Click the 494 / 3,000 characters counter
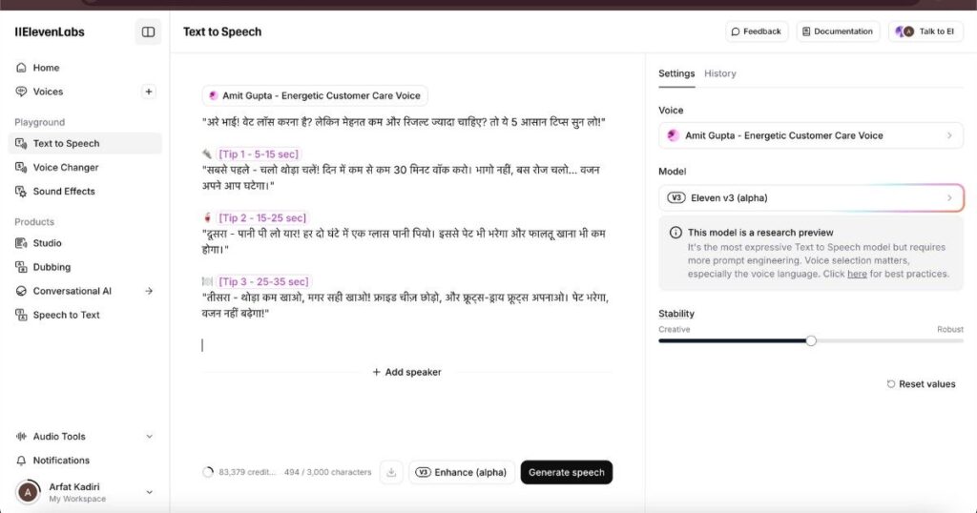Viewport: 977px width, 513px height. [x=328, y=472]
